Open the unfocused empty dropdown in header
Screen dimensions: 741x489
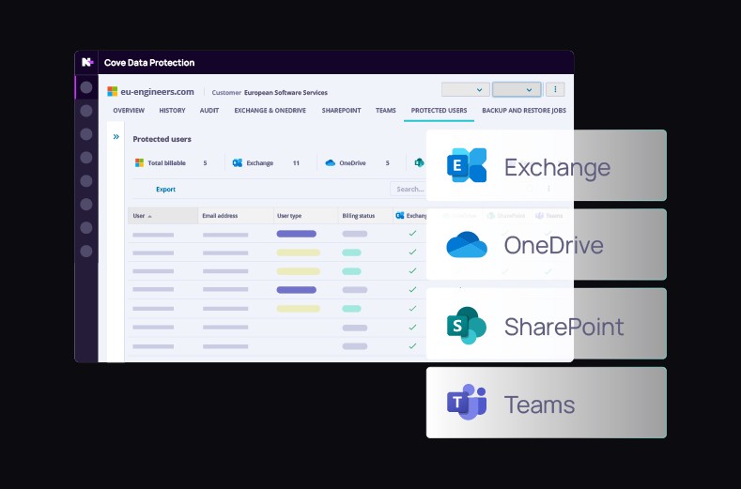pyautogui.click(x=466, y=89)
